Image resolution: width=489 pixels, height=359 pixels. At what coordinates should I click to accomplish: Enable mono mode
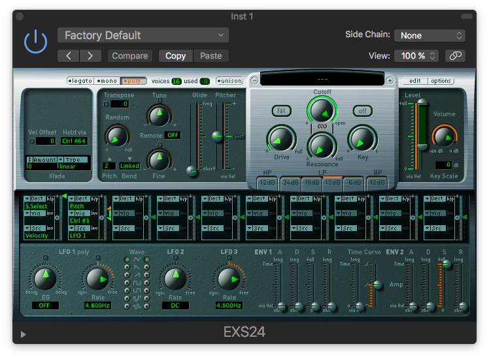pos(107,81)
